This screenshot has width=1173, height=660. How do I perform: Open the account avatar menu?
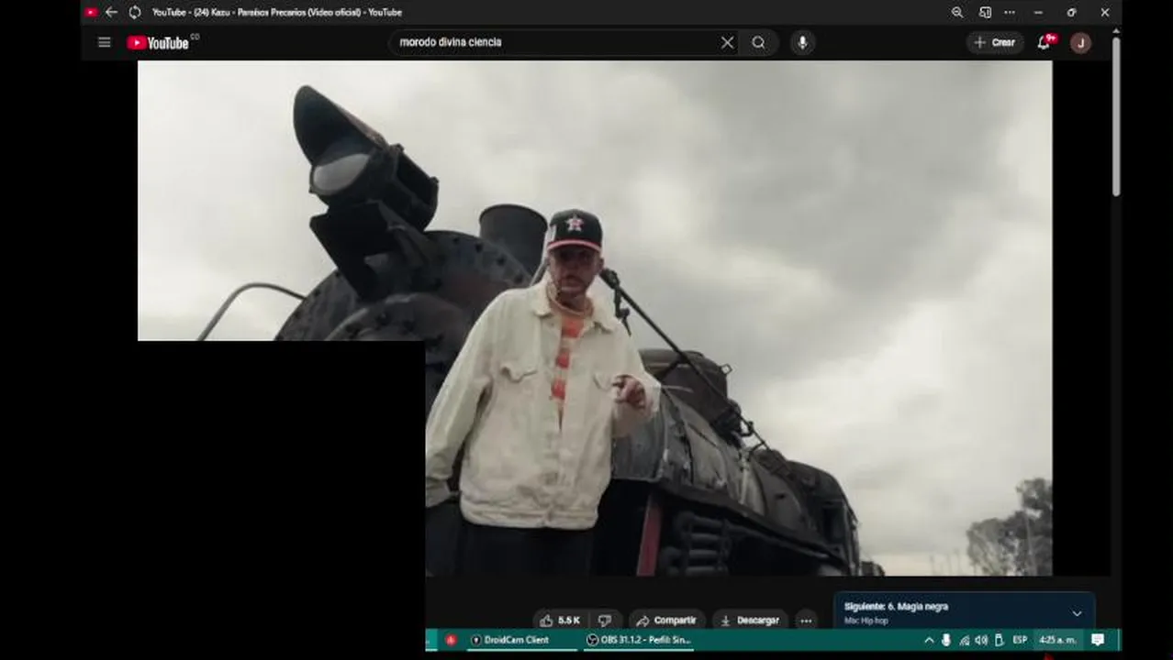click(1080, 43)
